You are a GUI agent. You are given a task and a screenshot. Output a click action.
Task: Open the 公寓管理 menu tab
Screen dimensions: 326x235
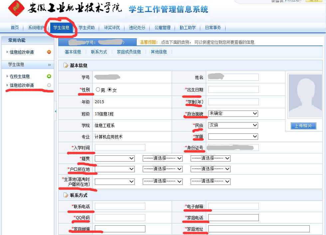pos(162,28)
